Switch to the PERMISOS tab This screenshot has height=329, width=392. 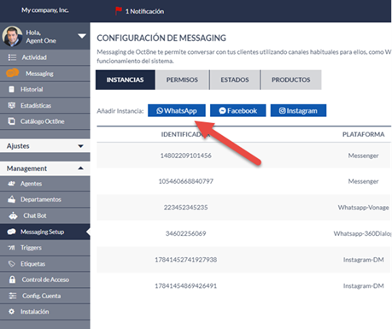pyautogui.click(x=182, y=79)
